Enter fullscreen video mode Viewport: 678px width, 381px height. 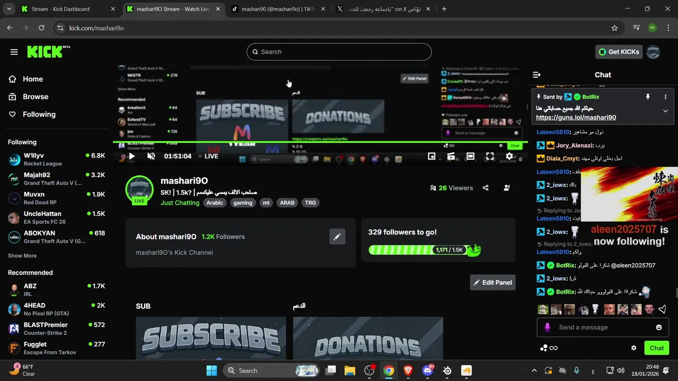[490, 156]
